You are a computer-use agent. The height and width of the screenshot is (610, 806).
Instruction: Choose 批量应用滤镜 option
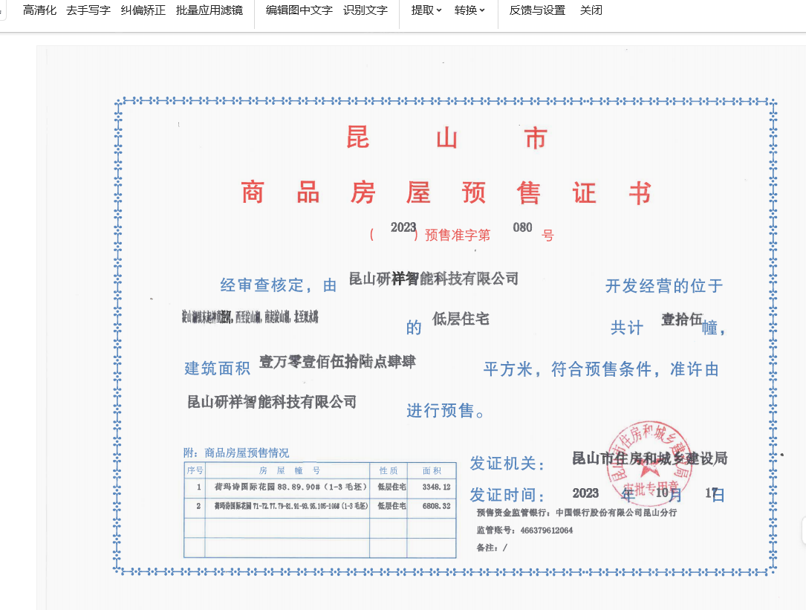coord(209,10)
